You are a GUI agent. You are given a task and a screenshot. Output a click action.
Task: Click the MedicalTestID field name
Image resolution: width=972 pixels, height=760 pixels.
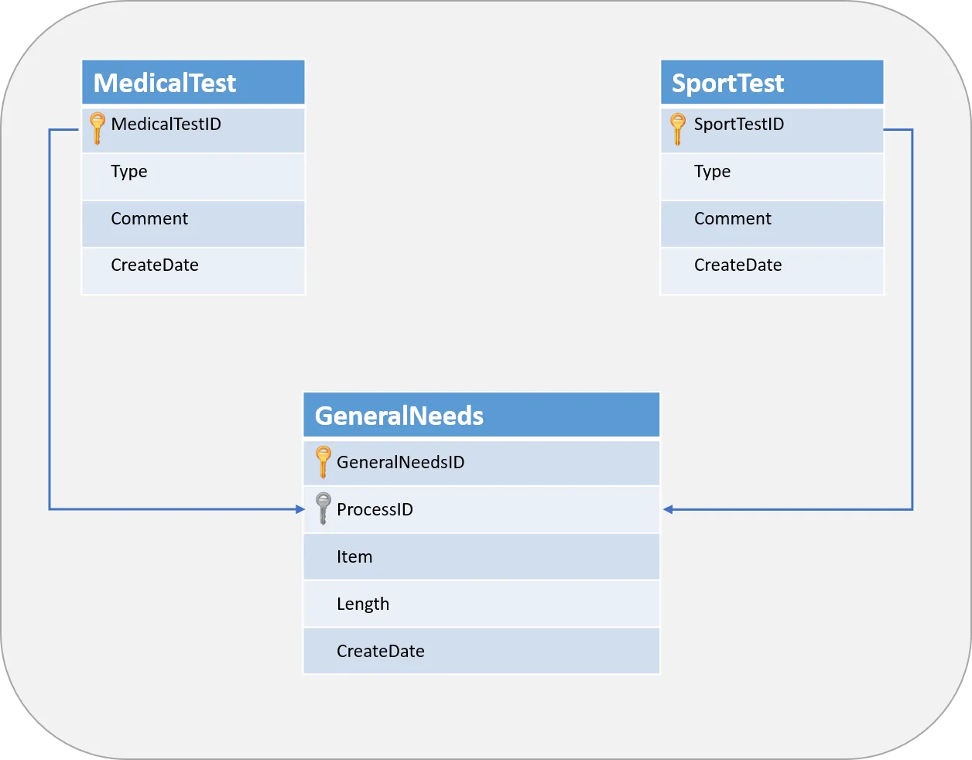coord(166,125)
